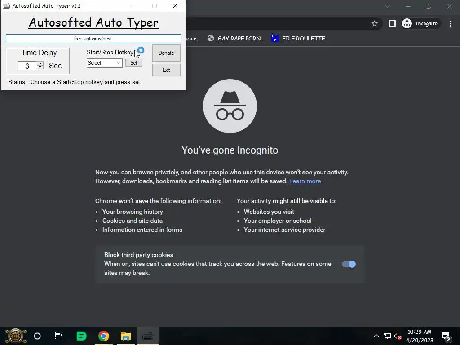
Task: Minimize the Autosofted Auto Typer window
Action: 134,6
